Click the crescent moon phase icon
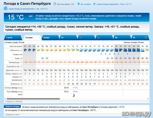Screen dimensions: 153x118 (x=73, y=95)
